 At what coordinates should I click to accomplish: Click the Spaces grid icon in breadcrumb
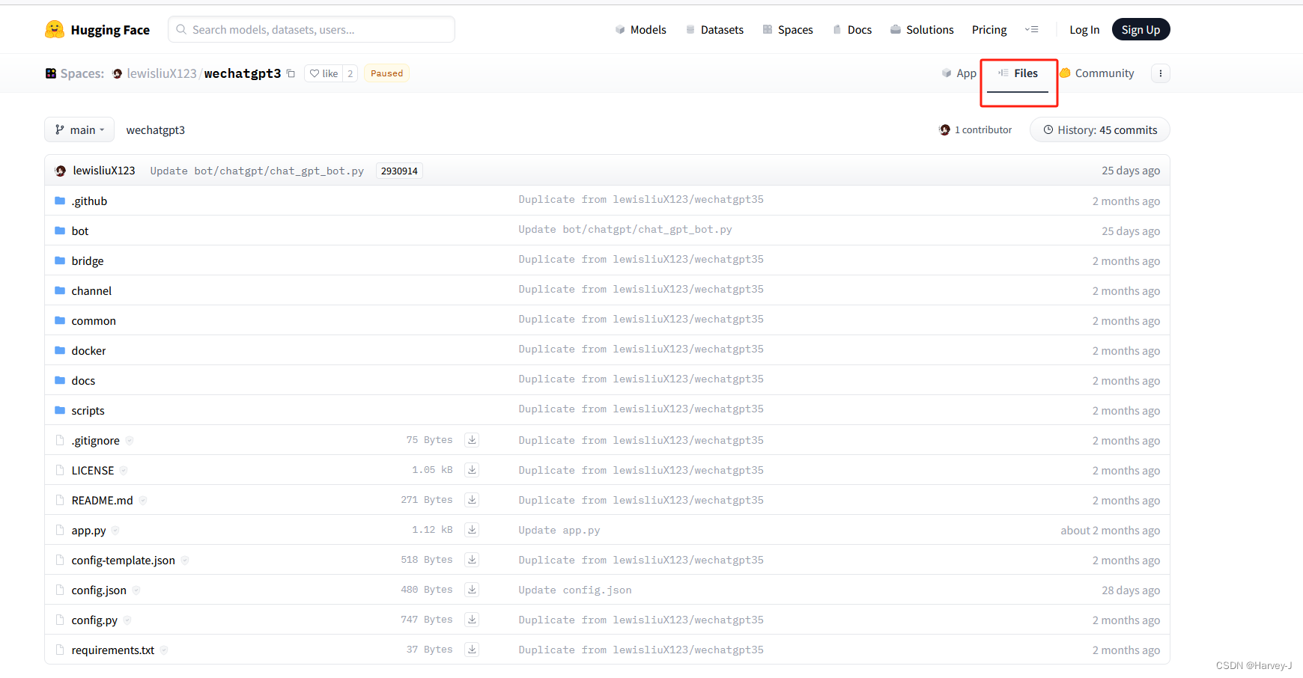point(51,73)
